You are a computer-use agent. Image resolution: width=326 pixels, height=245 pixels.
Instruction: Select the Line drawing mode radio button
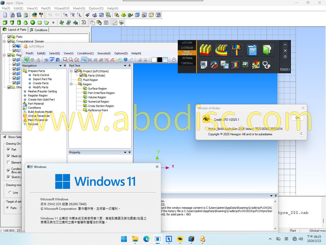[x=10, y=192]
